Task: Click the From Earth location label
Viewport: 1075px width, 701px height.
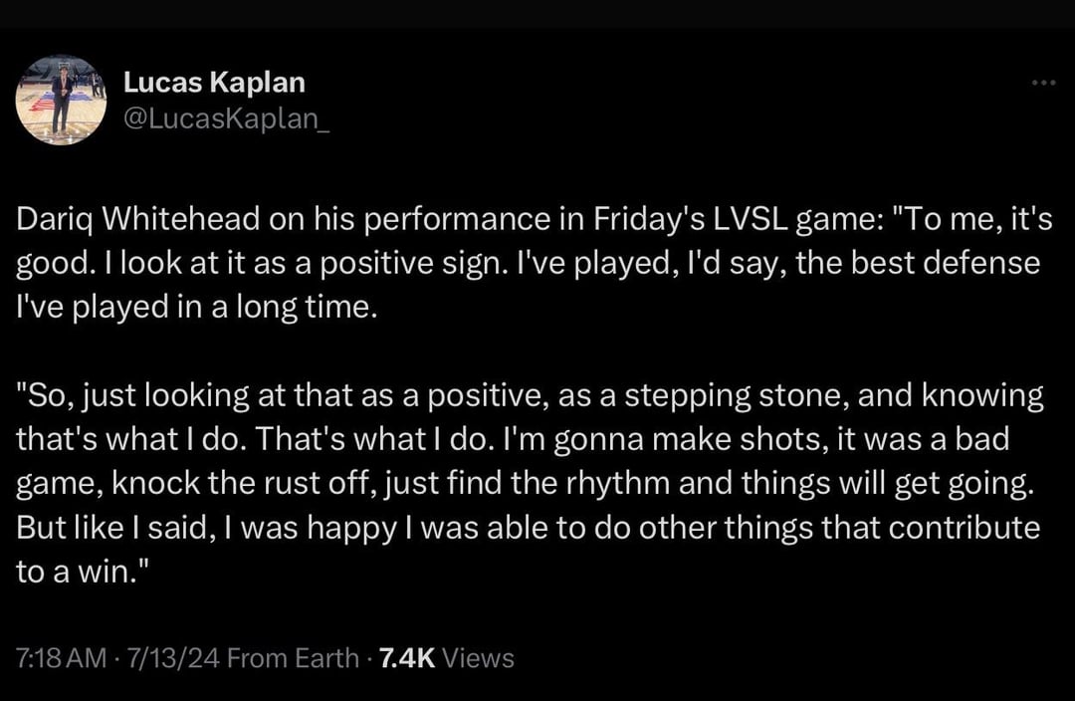Action: point(293,657)
